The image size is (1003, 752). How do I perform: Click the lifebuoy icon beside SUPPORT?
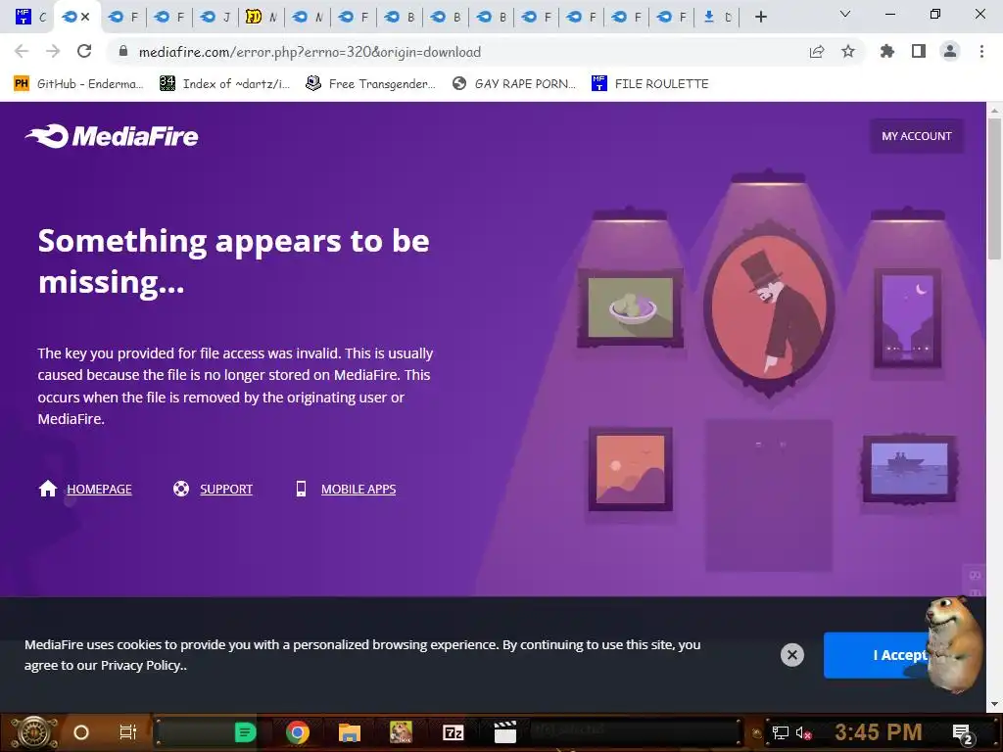point(181,489)
